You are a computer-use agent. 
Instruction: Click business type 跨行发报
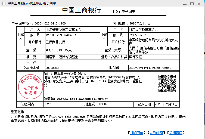(135, 57)
